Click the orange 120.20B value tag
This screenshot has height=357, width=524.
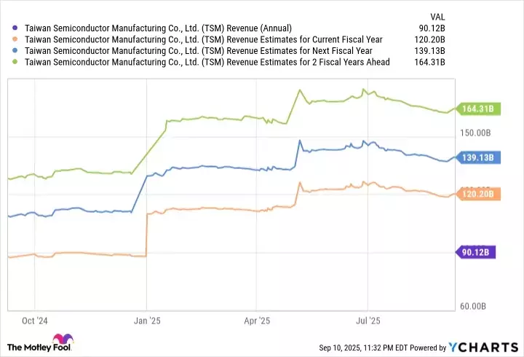tap(477, 194)
